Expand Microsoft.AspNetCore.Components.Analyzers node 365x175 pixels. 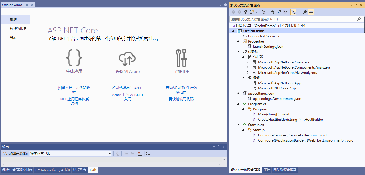tap(248, 67)
